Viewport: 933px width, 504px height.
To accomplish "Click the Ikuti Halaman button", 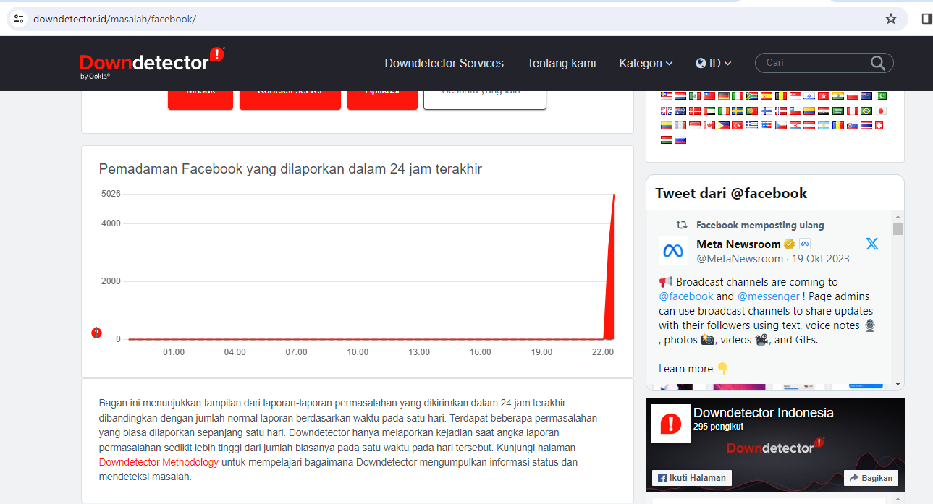I will click(x=692, y=477).
